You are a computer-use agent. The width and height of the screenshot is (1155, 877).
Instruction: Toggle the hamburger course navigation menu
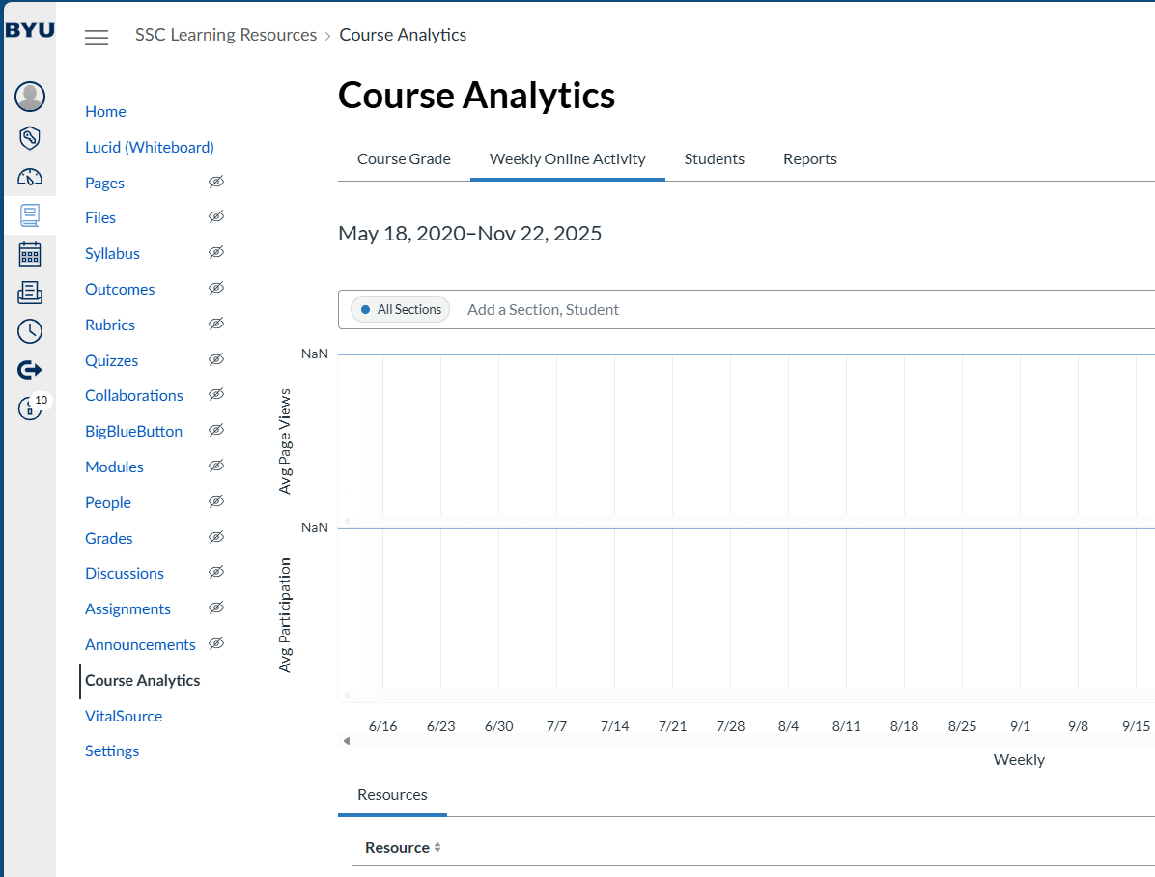(97, 37)
